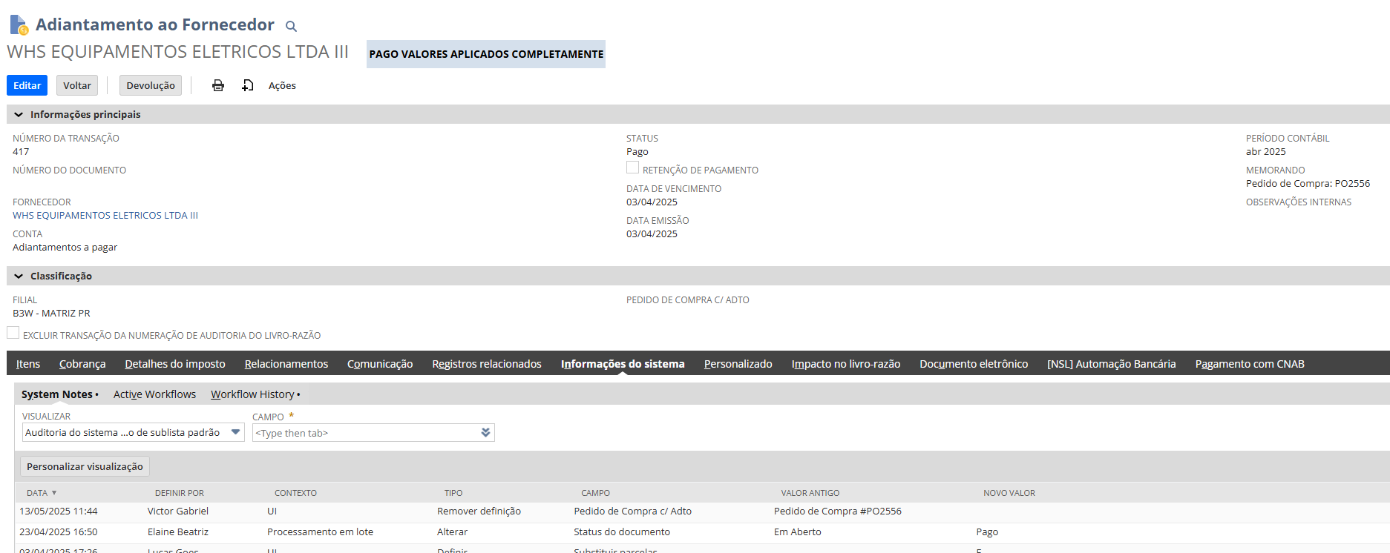Click the search magnifier icon beside title
Screen dimensions: 1390x553
pyautogui.click(x=292, y=27)
